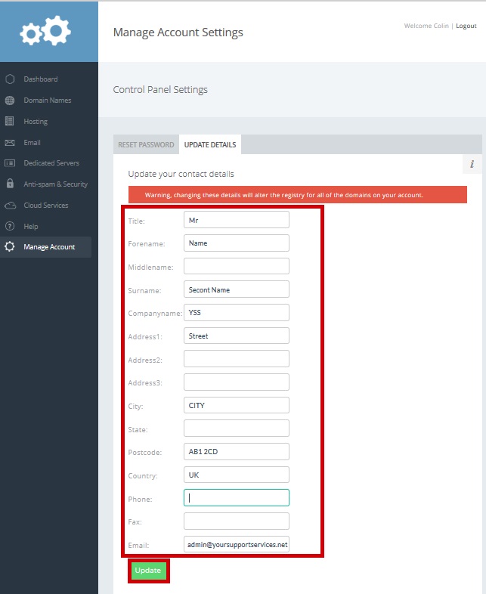Focus the Email address field

(237, 545)
